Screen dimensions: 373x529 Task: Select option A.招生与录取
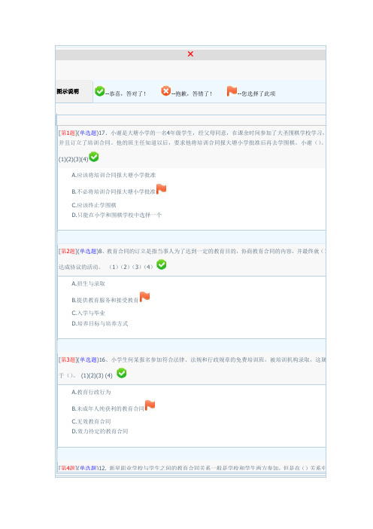coord(88,284)
